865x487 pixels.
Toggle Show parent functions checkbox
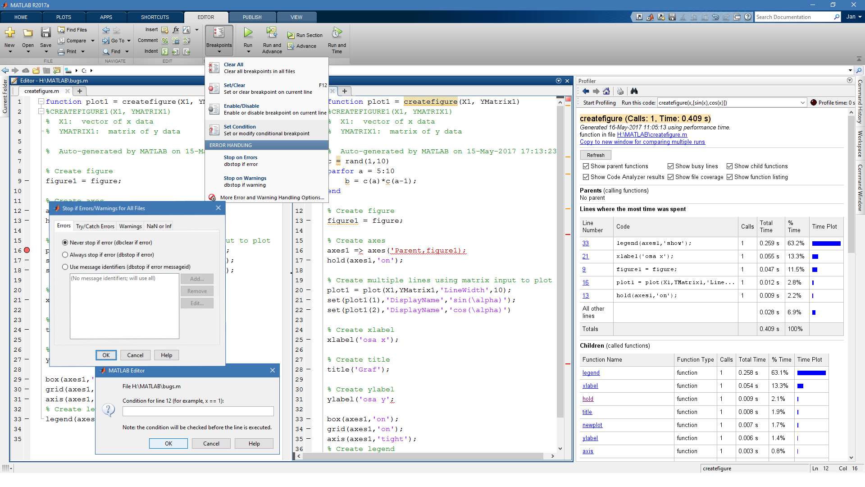[x=586, y=166]
